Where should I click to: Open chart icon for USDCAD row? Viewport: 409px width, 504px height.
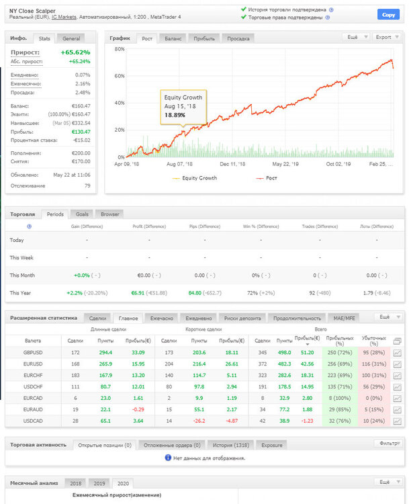click(398, 421)
